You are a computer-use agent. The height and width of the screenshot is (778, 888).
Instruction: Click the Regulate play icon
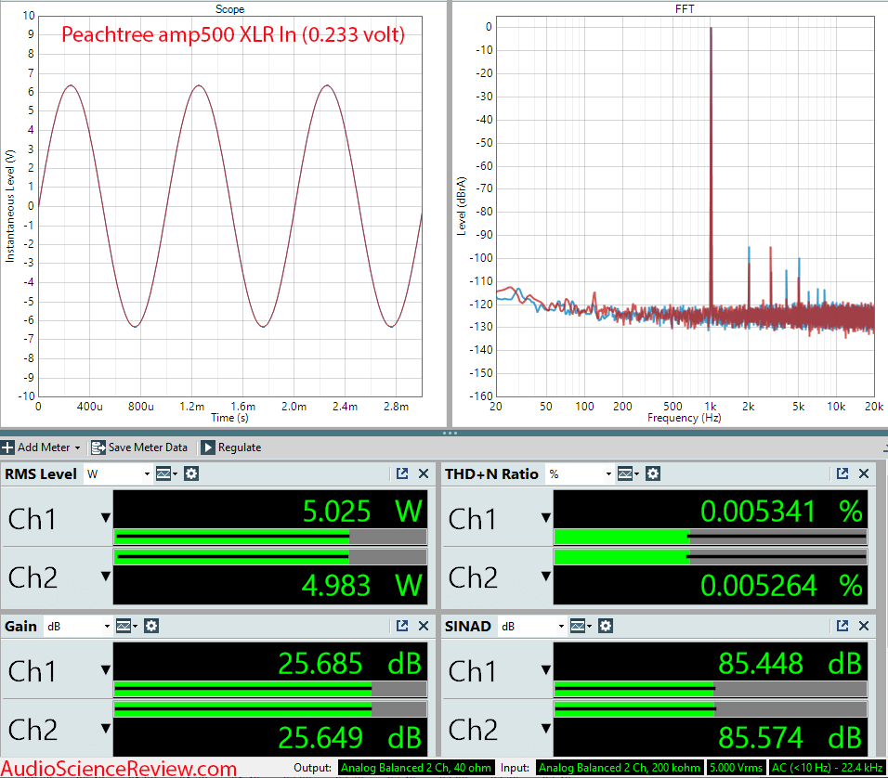pyautogui.click(x=208, y=447)
